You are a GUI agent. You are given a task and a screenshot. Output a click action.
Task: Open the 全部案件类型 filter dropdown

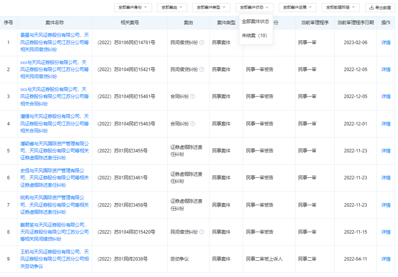point(211,7)
